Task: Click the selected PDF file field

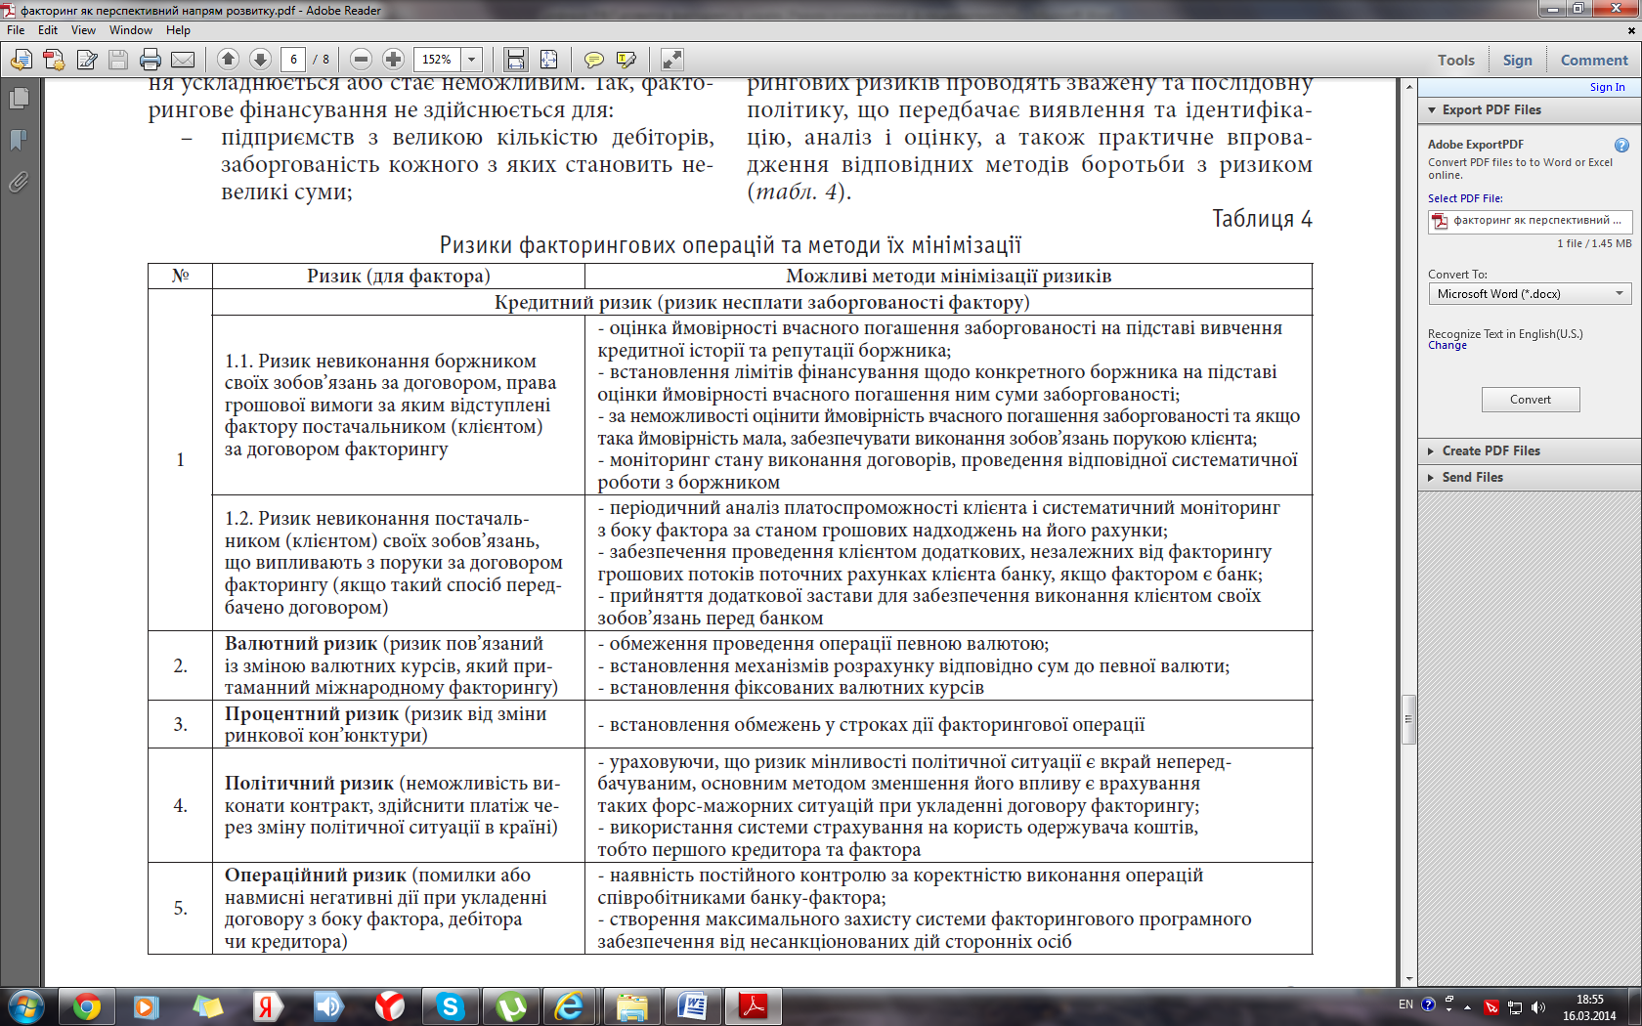Action: (x=1530, y=221)
